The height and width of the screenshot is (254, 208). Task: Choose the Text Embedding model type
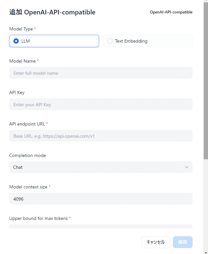click(148, 41)
